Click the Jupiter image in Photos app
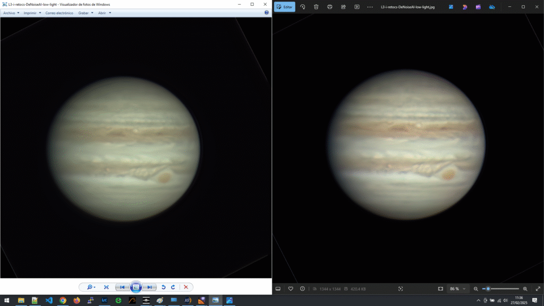Screen dimensions: 544x306 406,144
